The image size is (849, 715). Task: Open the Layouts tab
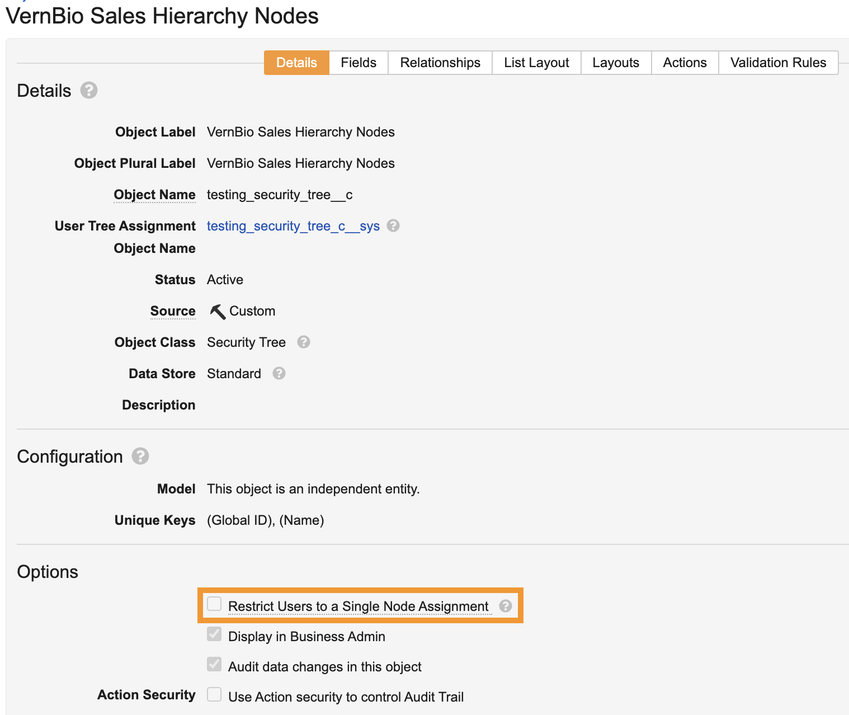pos(616,63)
